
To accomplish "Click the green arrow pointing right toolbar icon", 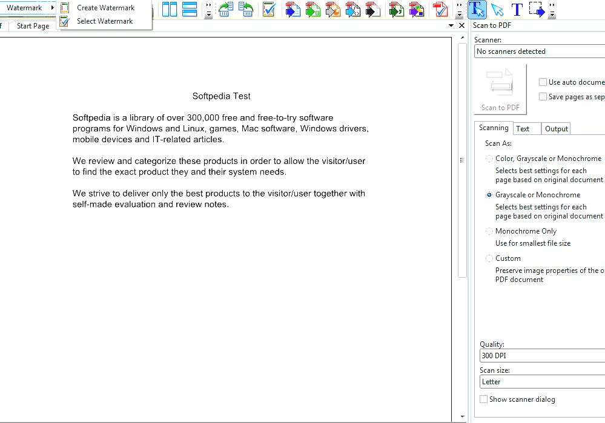I will (x=226, y=9).
